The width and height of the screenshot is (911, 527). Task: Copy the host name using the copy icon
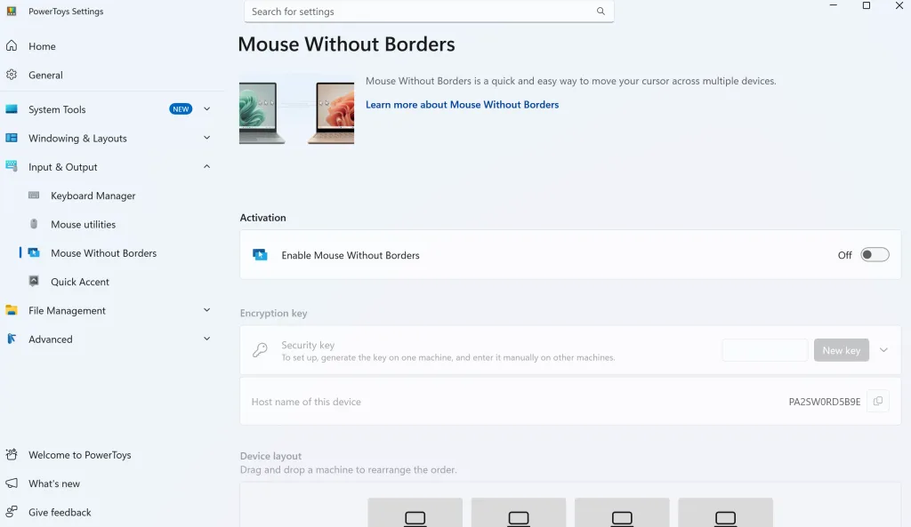(877, 401)
